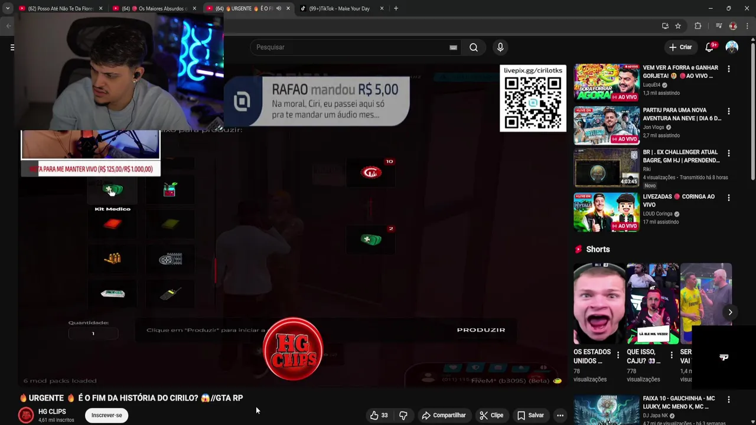
Task: Open options for 'PARTIU PARA UMA NOVA AVENTURA'
Action: [x=729, y=111]
